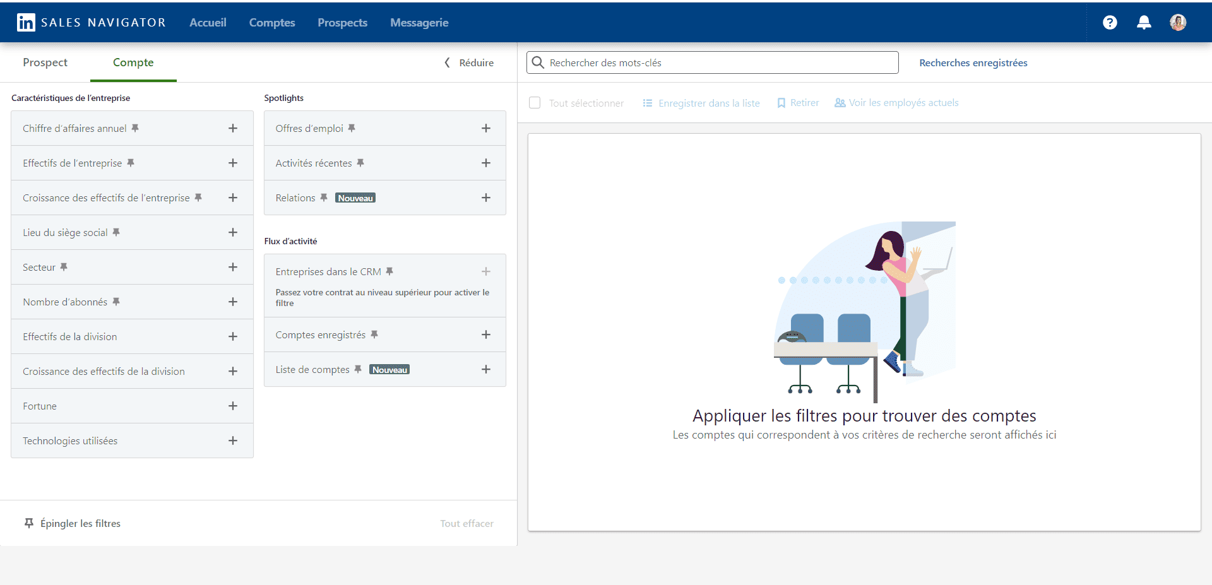Screen dimensions: 1212x585
Task: Pin the Relations filter
Action: pyautogui.click(x=324, y=198)
